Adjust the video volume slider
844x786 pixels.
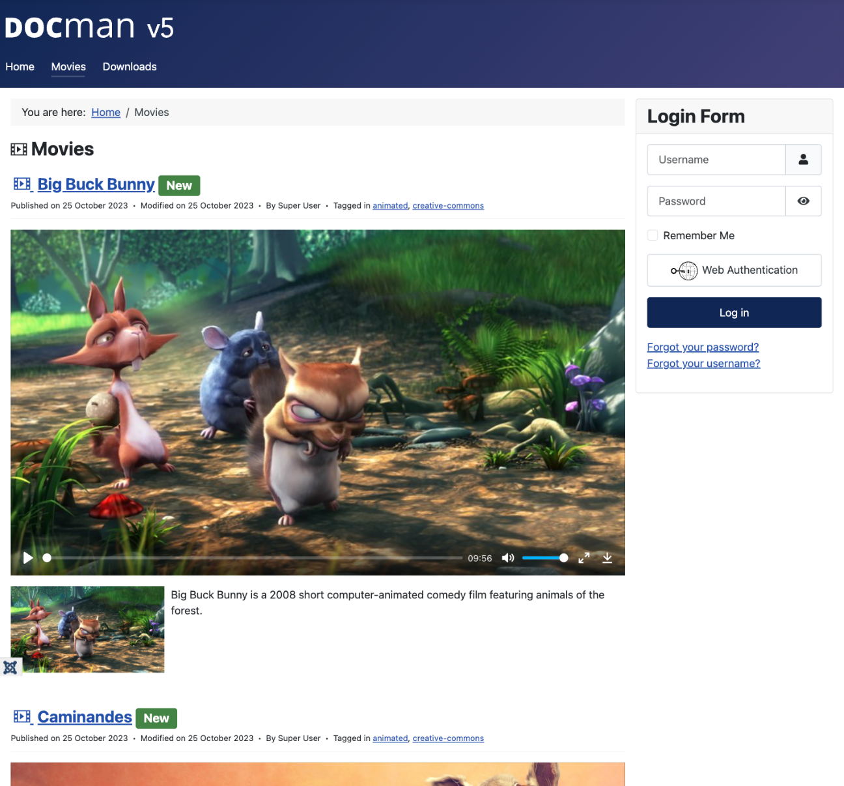click(x=545, y=558)
